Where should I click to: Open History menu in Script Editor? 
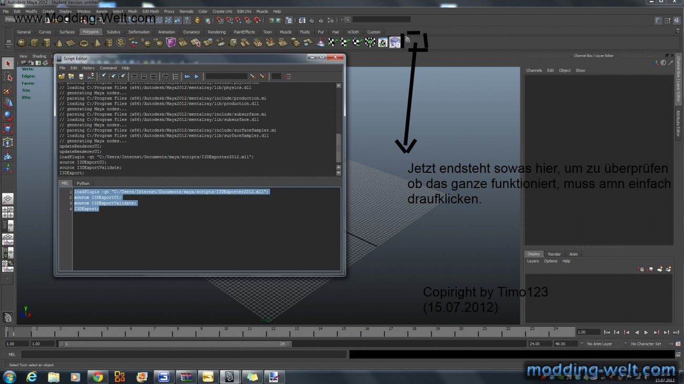tap(88, 68)
